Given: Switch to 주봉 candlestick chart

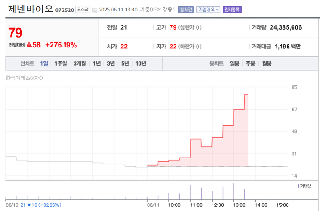Looking at the screenshot, I should [x=251, y=63].
